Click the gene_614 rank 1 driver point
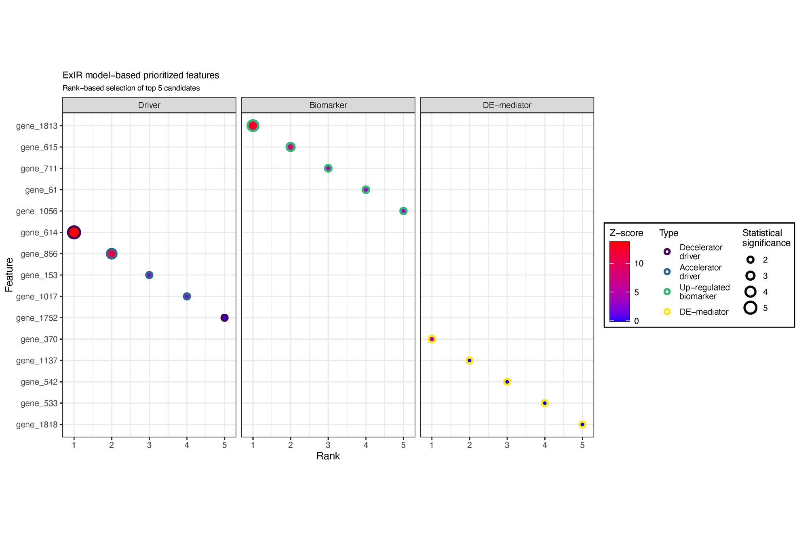The image size is (799, 533). point(74,233)
